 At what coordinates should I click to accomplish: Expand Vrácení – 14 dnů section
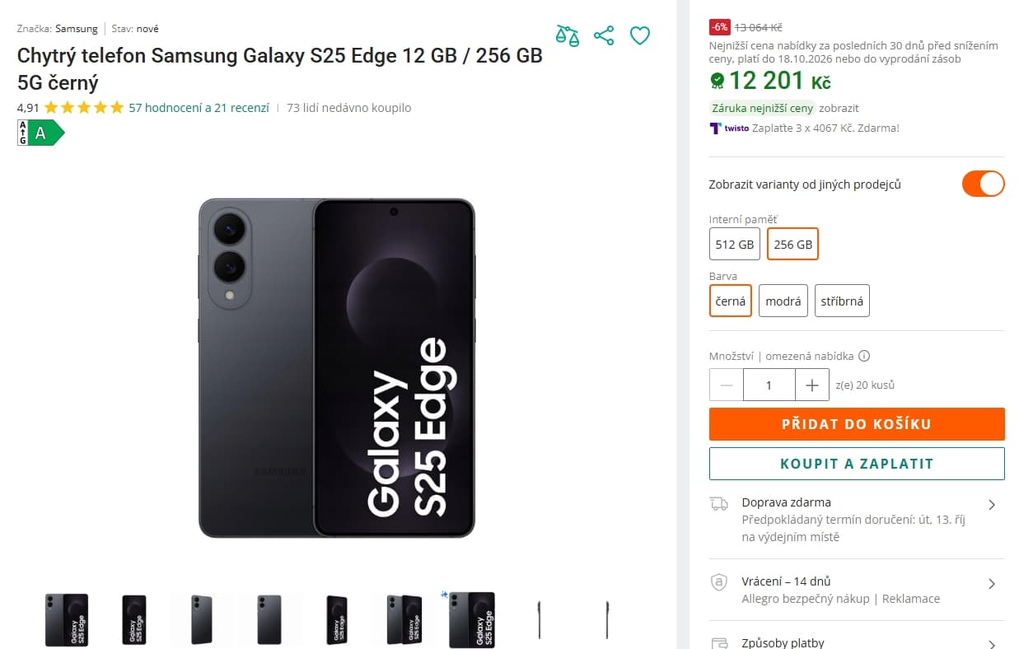[857, 590]
